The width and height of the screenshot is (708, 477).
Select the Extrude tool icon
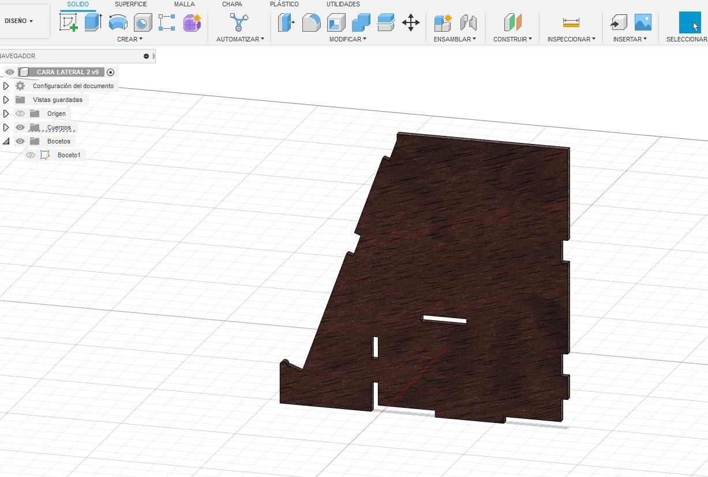(x=93, y=22)
